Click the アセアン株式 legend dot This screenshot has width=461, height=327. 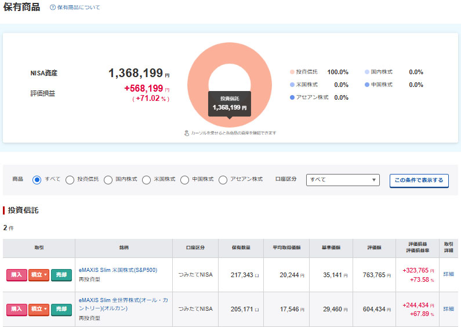tap(292, 97)
